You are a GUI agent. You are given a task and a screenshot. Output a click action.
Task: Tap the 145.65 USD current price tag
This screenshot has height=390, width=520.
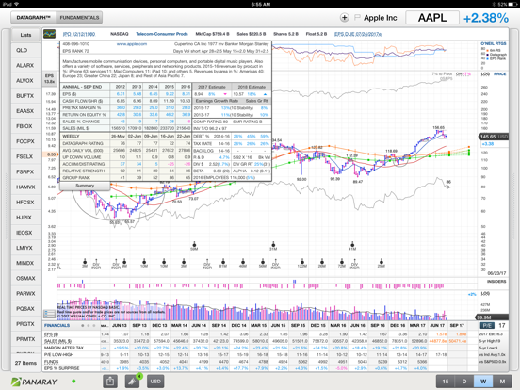494,137
